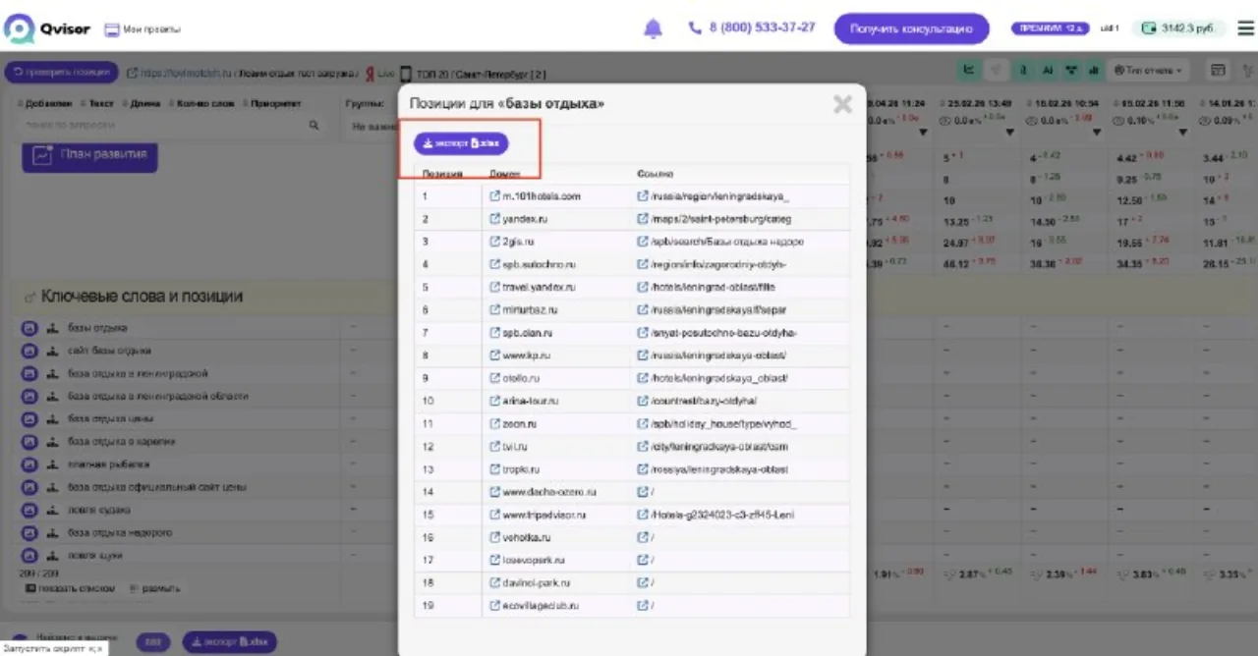Click the Yandex Live indicator
The height and width of the screenshot is (656, 1258).
tap(379, 74)
